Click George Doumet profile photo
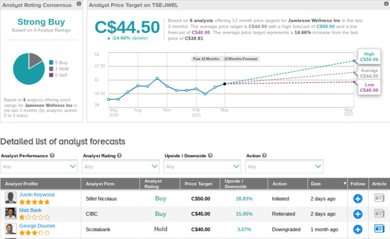The image size is (390, 239). click(11, 229)
